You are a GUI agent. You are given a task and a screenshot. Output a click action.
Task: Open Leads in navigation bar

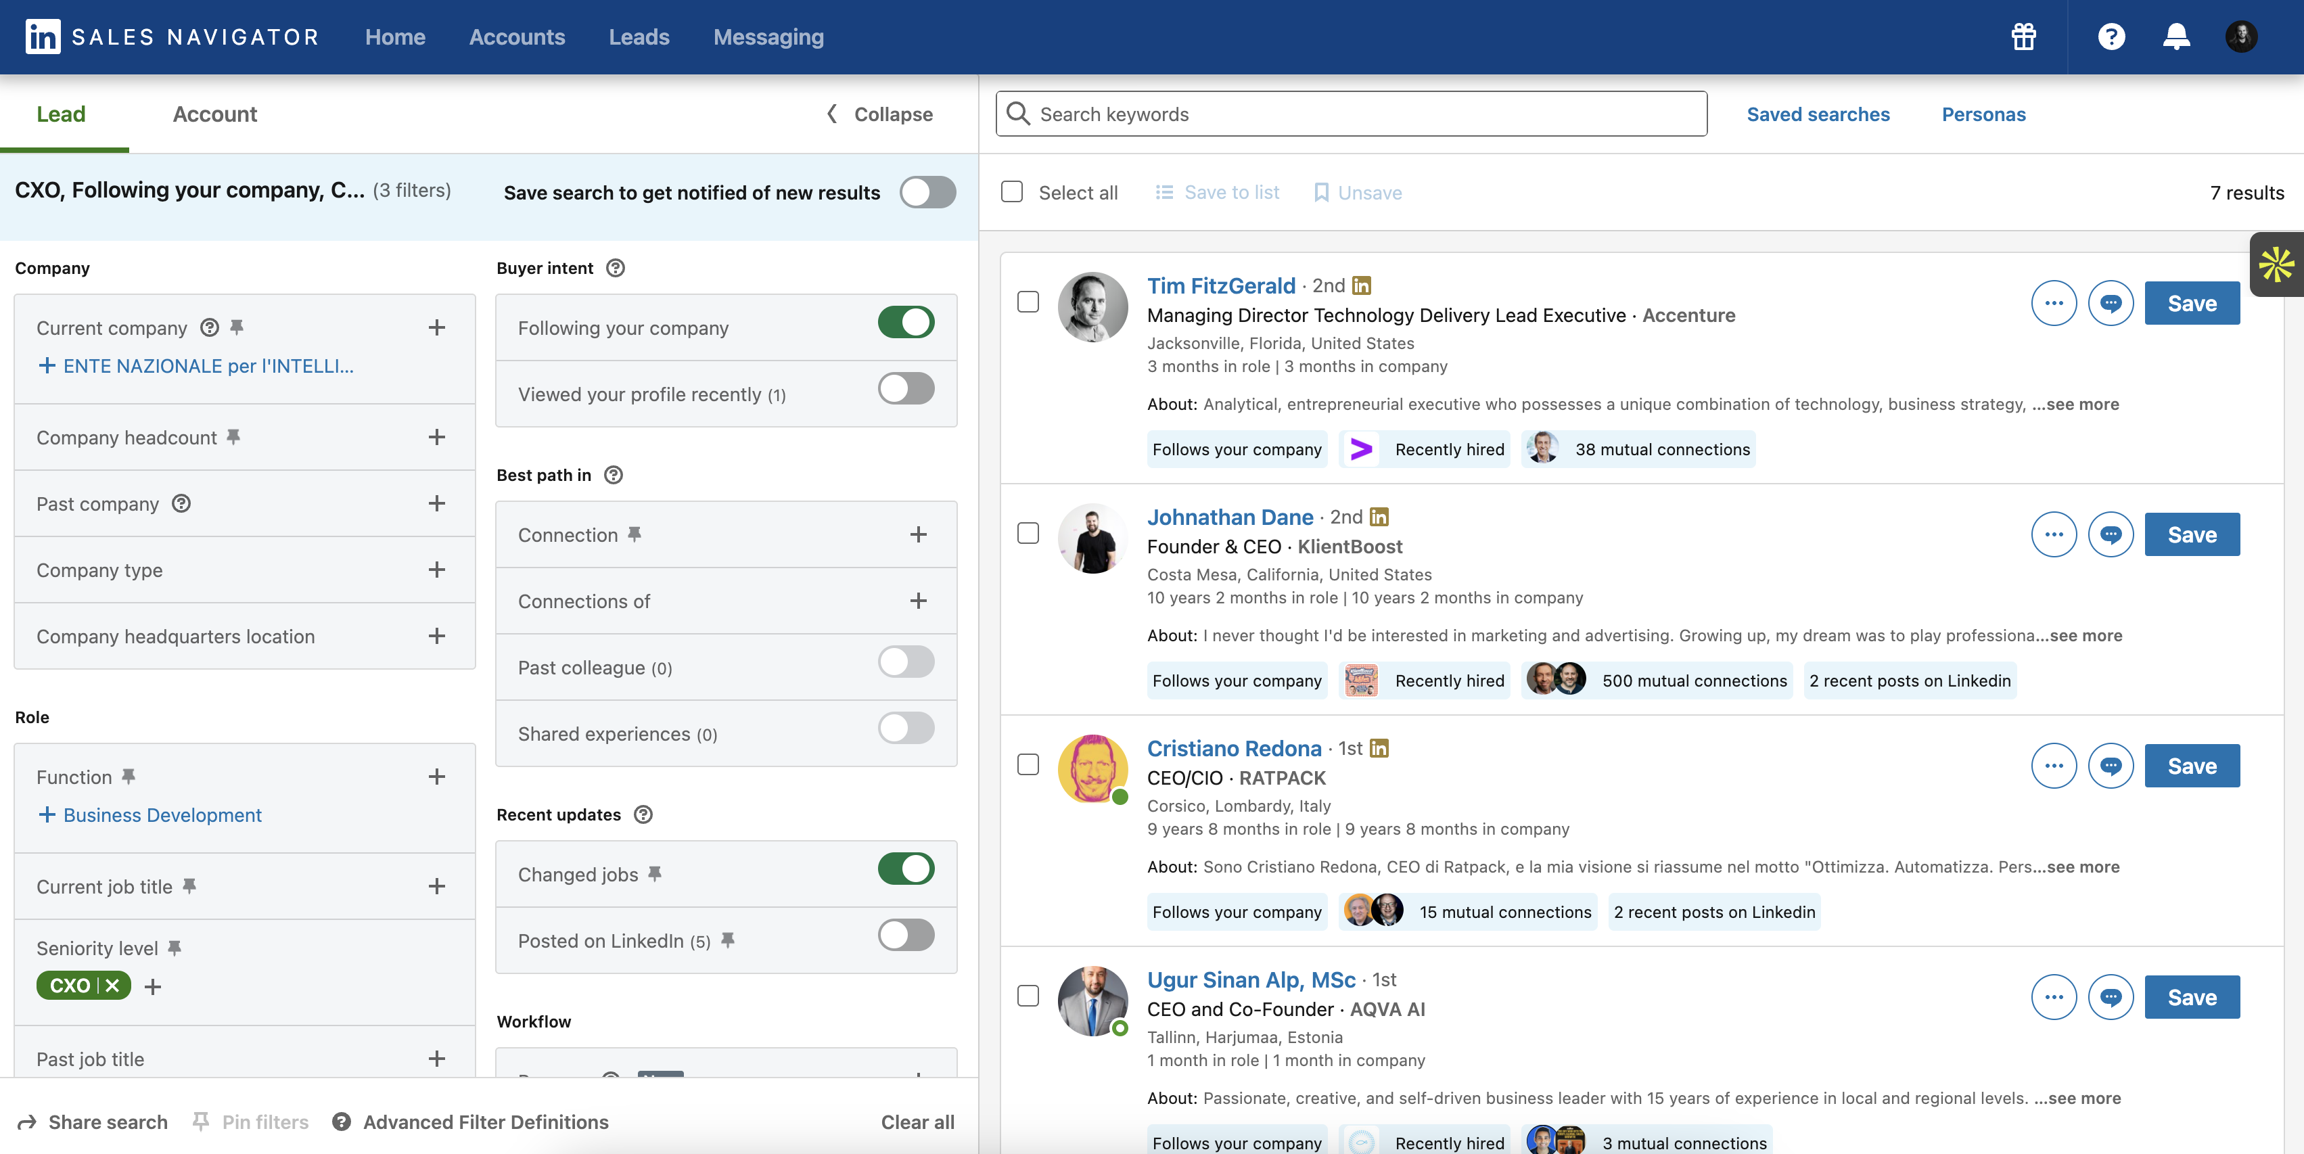(x=639, y=37)
